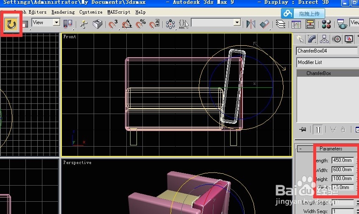Toggle Angle Snap
Screen dimensions: 359x214
click(x=127, y=24)
